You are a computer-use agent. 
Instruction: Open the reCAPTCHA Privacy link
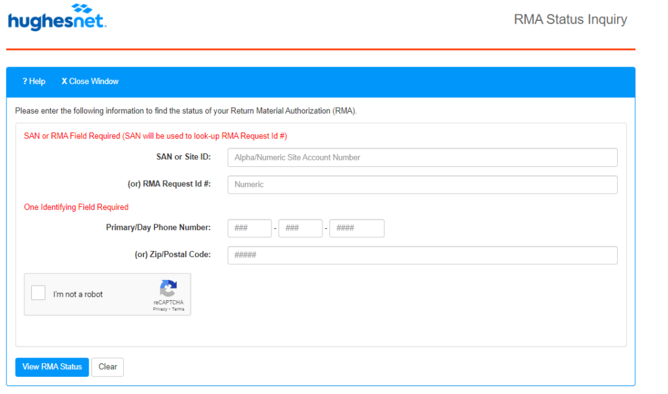point(160,309)
